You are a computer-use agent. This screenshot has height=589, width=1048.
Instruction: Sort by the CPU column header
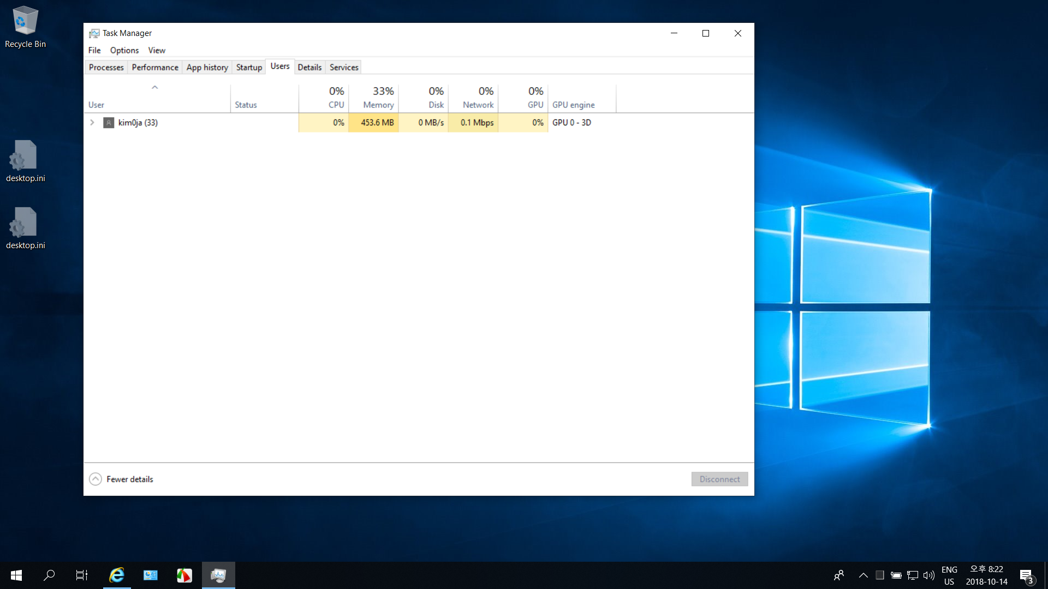[x=324, y=98]
